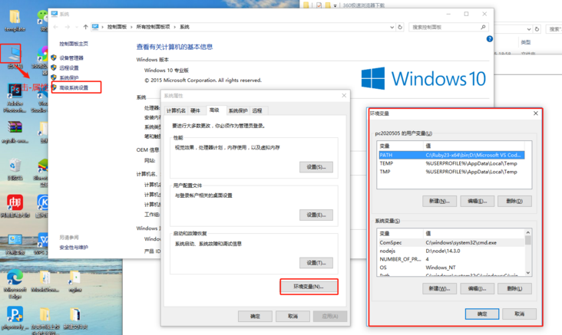
Task: Open the nginx folder on desktop
Action: click(75, 281)
